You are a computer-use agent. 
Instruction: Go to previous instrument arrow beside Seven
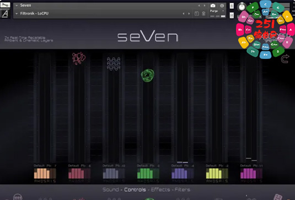tap(199, 6)
